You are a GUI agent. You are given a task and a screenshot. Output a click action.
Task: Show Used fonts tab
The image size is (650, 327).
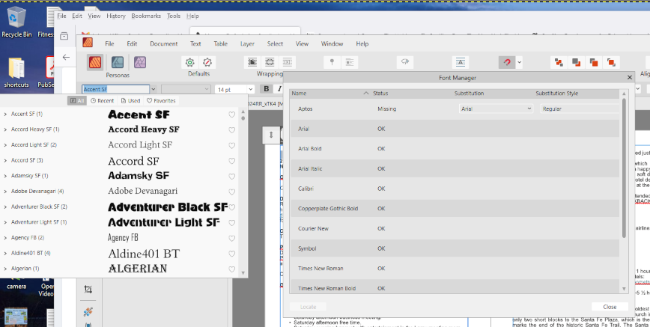(x=130, y=101)
